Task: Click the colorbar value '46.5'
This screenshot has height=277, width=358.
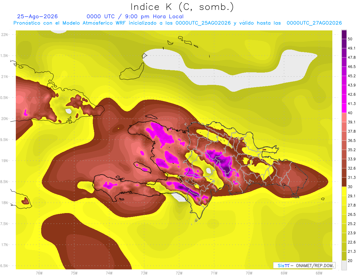Action: coord(351,67)
